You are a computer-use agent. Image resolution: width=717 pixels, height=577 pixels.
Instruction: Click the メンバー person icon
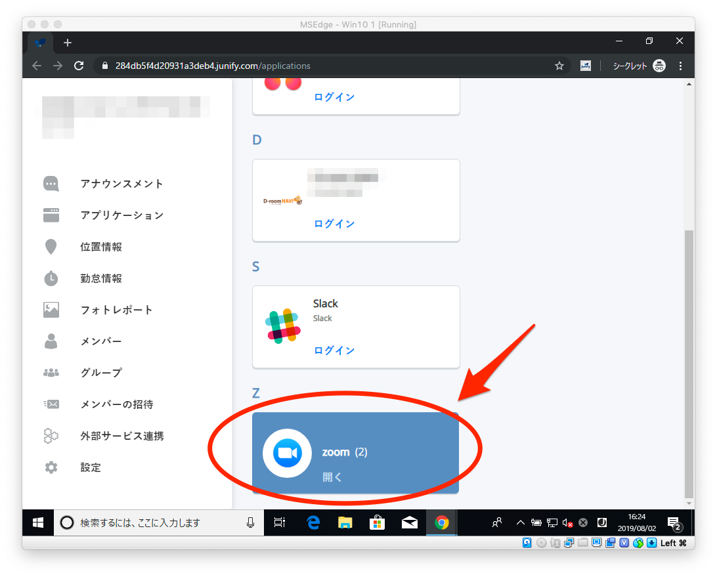point(51,341)
